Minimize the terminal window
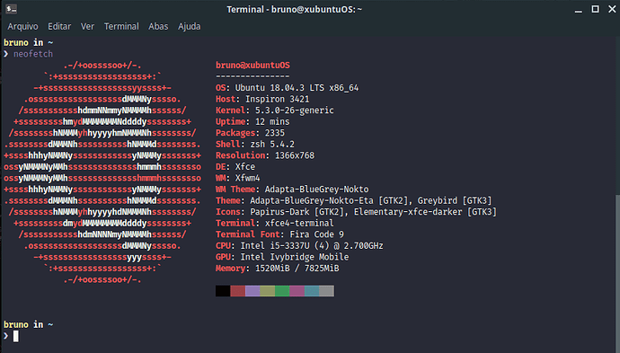The width and height of the screenshot is (620, 353). coord(578,10)
